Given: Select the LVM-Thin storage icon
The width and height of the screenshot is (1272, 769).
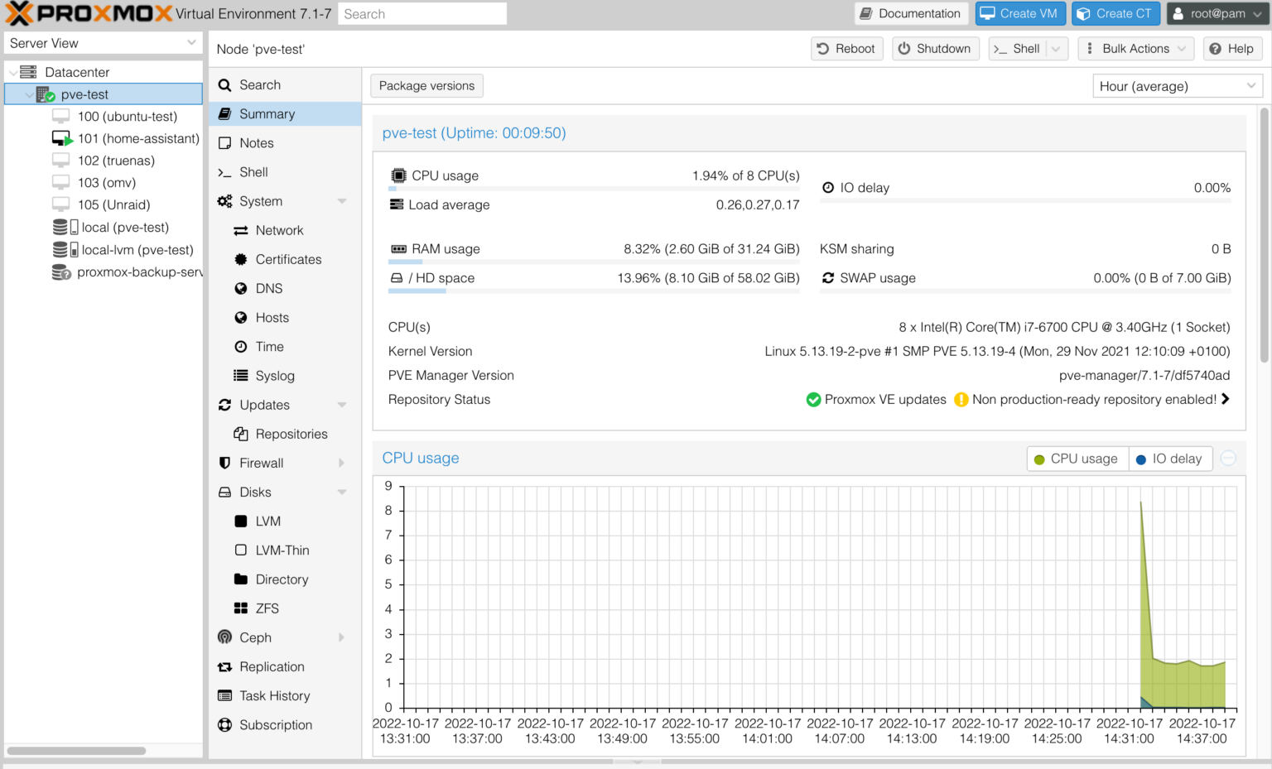Looking at the screenshot, I should pos(240,550).
